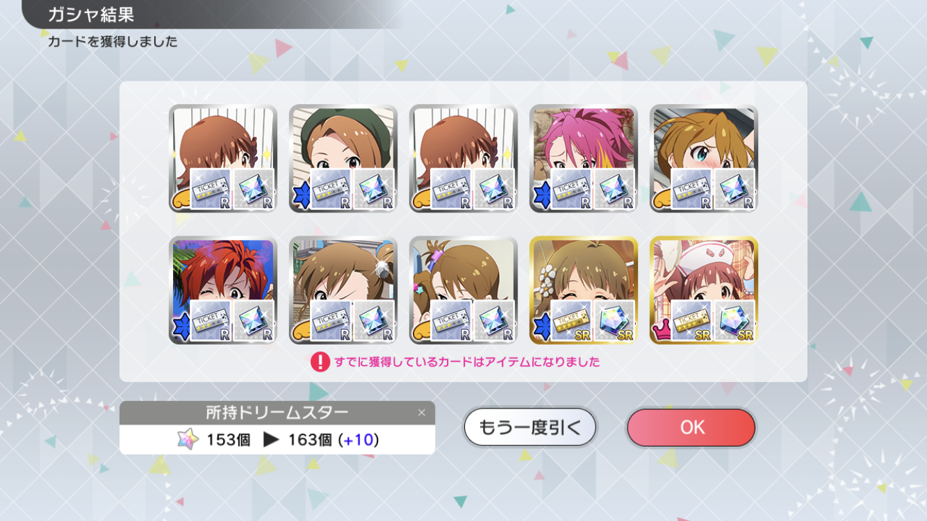Tap the R crystal icon on pink hair card
The height and width of the screenshot is (521, 927).
click(614, 189)
